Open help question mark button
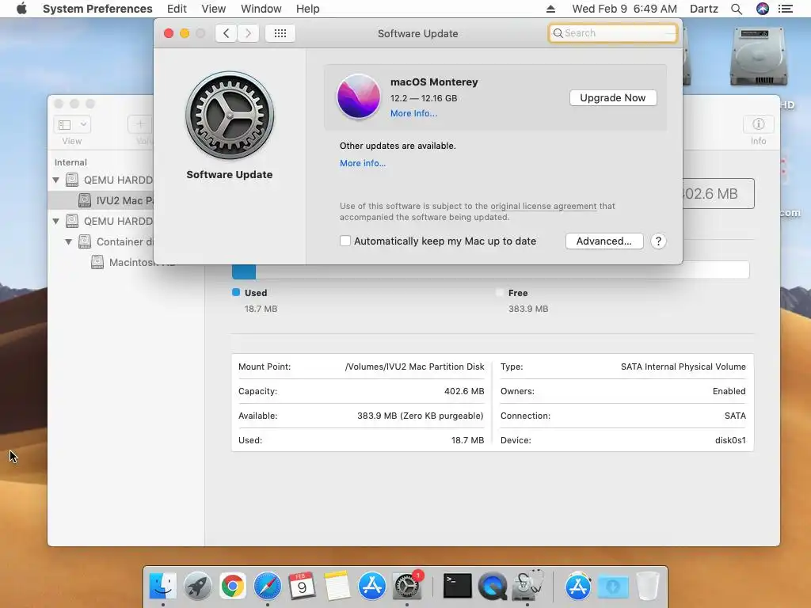The height and width of the screenshot is (608, 811). coord(658,241)
